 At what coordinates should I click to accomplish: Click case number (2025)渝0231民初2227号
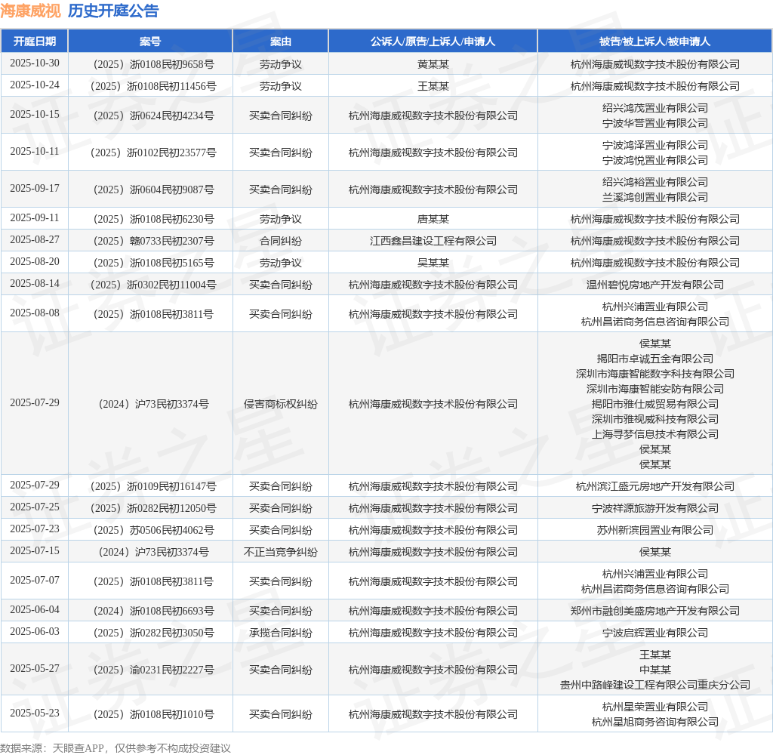(x=153, y=670)
